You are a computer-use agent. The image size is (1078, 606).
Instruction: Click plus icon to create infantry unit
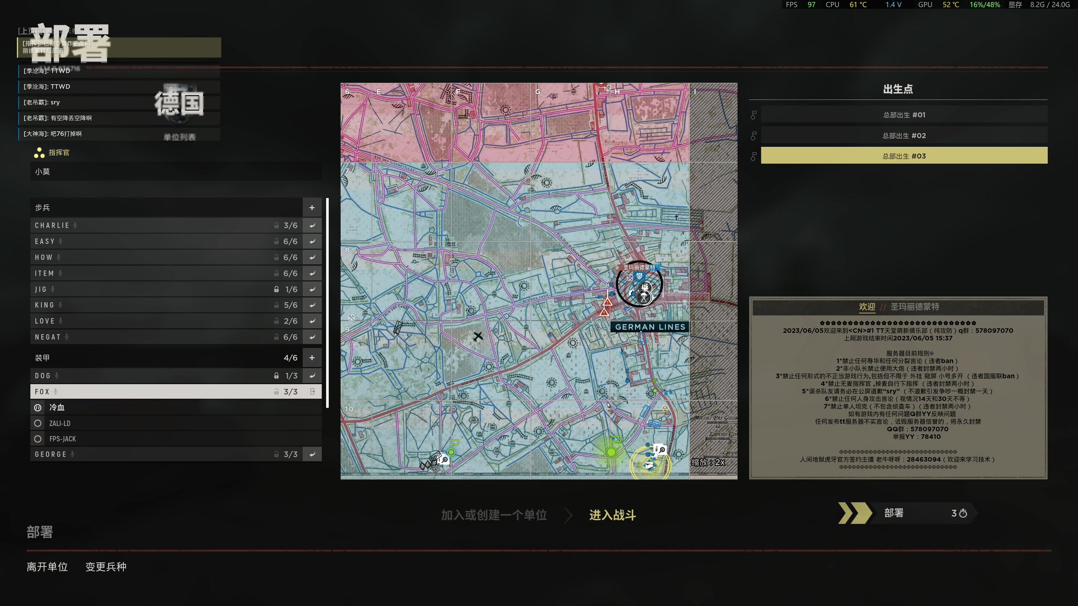[x=312, y=207]
